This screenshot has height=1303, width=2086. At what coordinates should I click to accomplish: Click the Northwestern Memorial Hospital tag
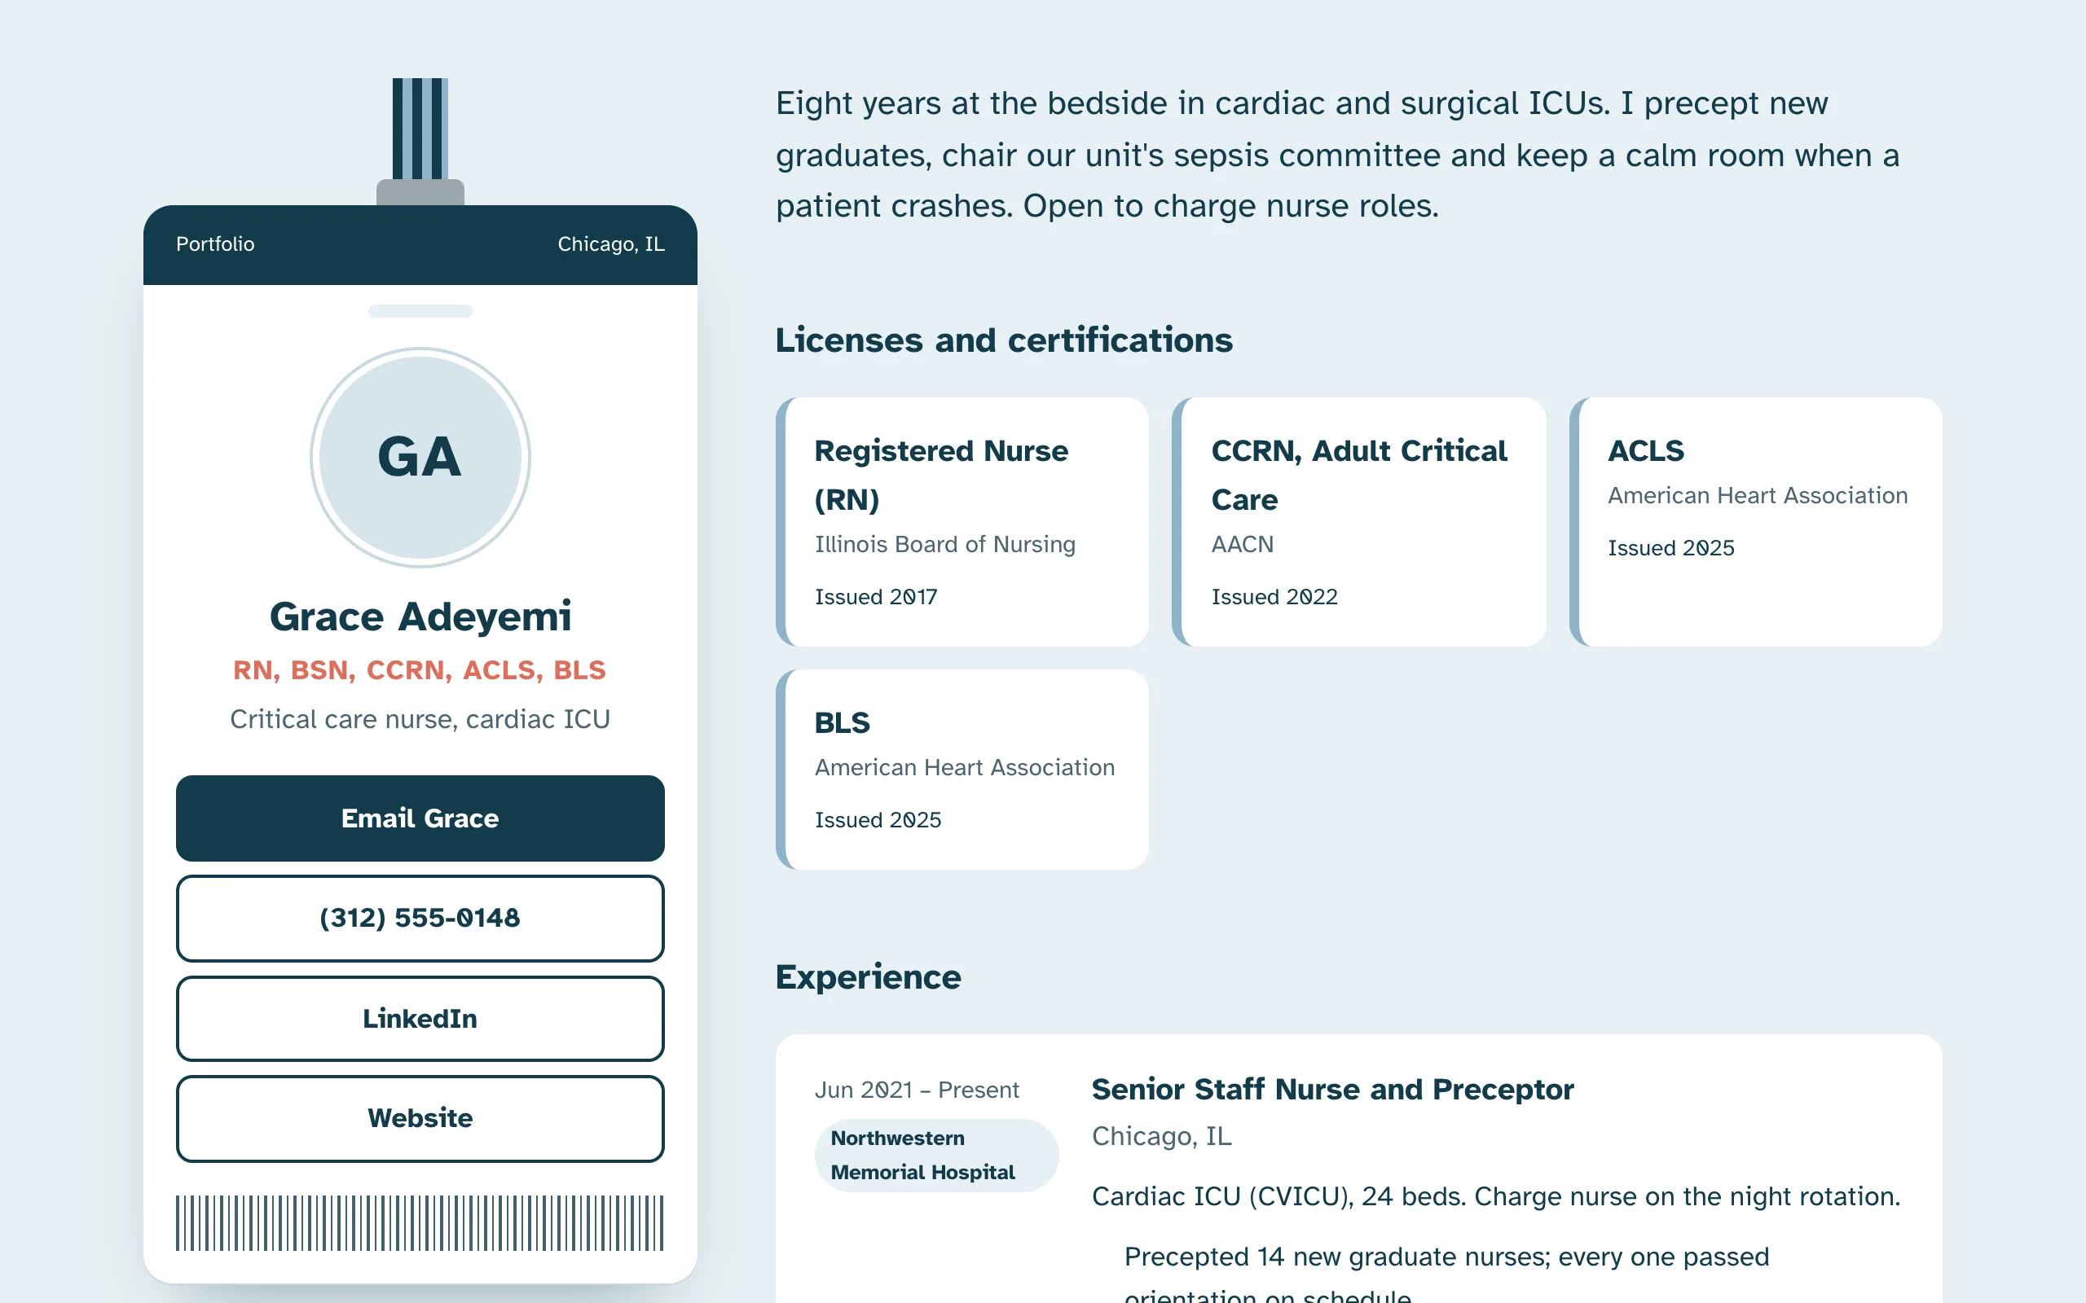tap(936, 1155)
